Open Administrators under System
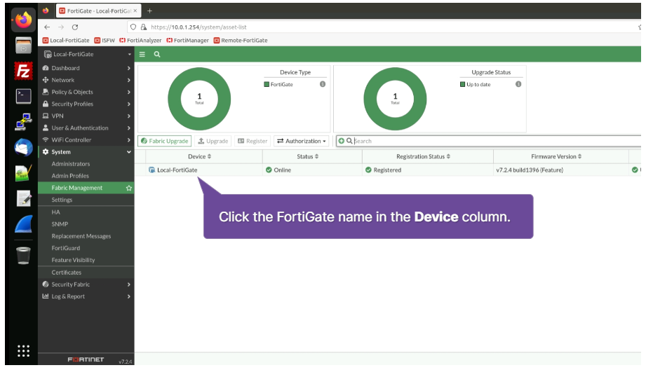 click(x=70, y=164)
